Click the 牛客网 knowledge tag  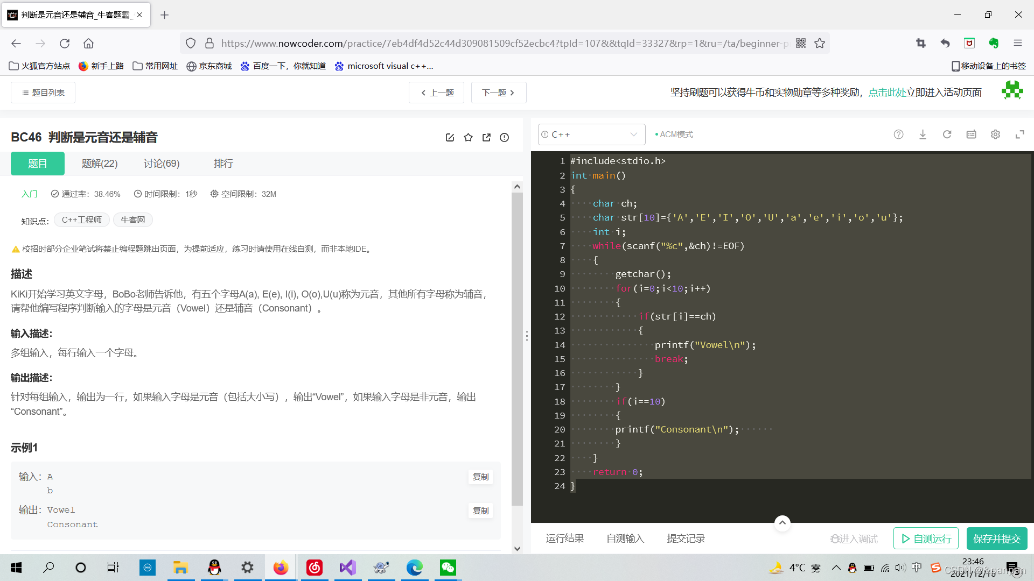[x=133, y=220]
